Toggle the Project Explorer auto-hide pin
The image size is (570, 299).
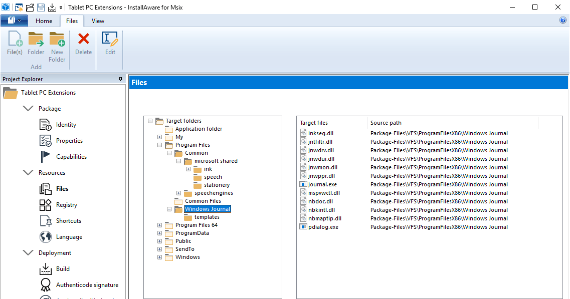(120, 79)
